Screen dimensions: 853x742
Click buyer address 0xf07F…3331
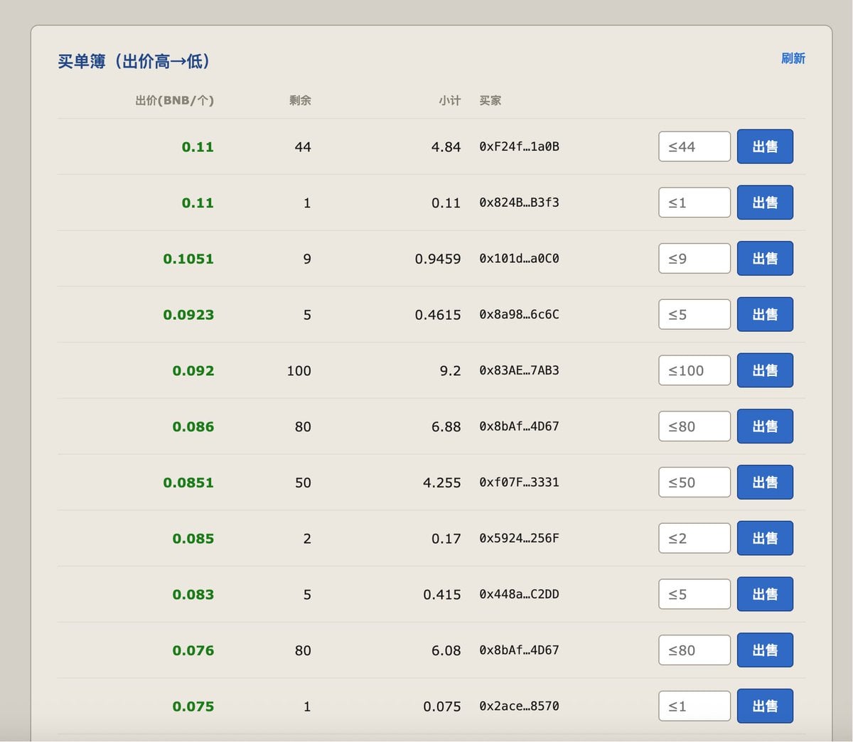click(x=519, y=483)
